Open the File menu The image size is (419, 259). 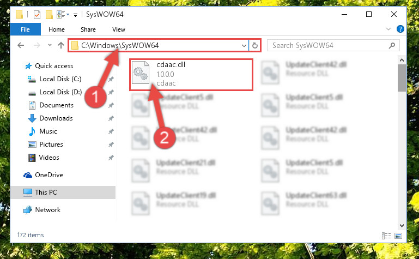tap(26, 29)
